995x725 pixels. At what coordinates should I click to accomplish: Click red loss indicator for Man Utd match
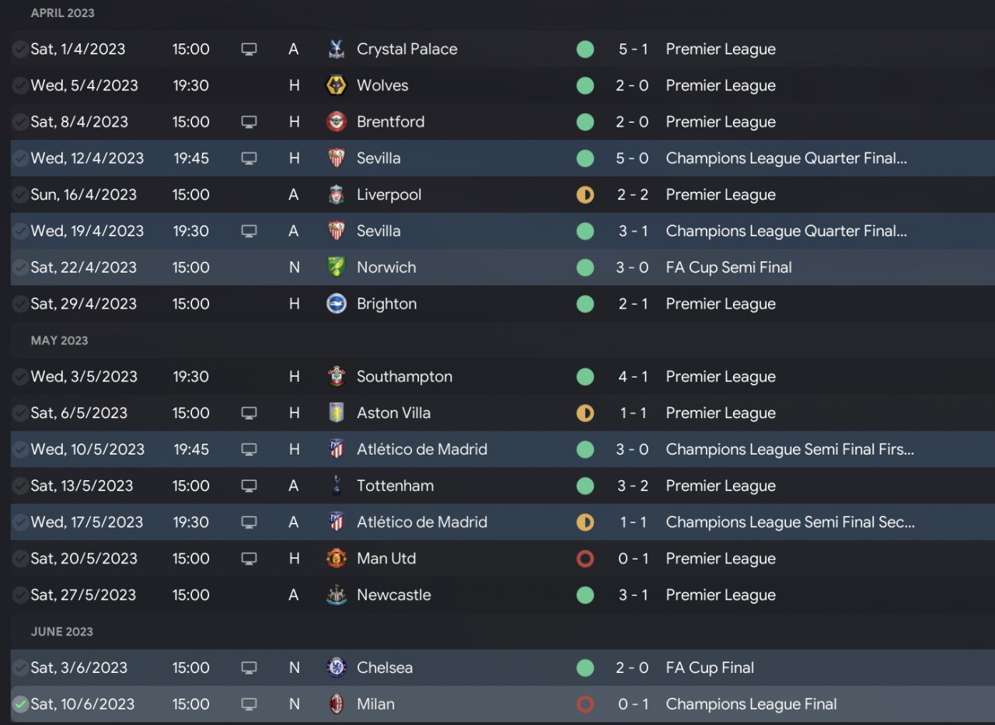coord(585,559)
